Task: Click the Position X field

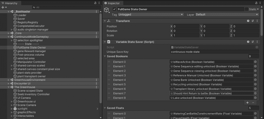Action: click(x=186, y=26)
